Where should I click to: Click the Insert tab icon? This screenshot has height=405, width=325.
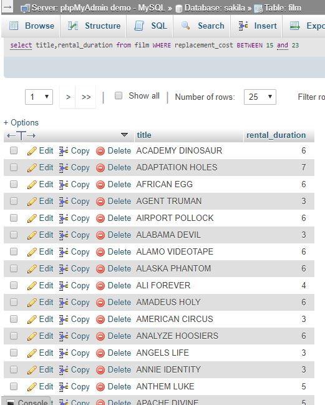coord(243,26)
